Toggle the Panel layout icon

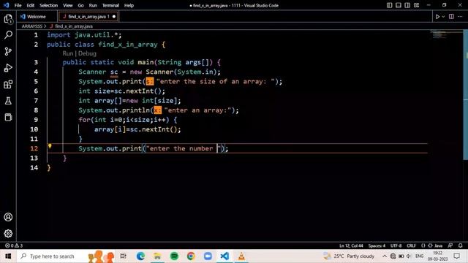[399, 5]
